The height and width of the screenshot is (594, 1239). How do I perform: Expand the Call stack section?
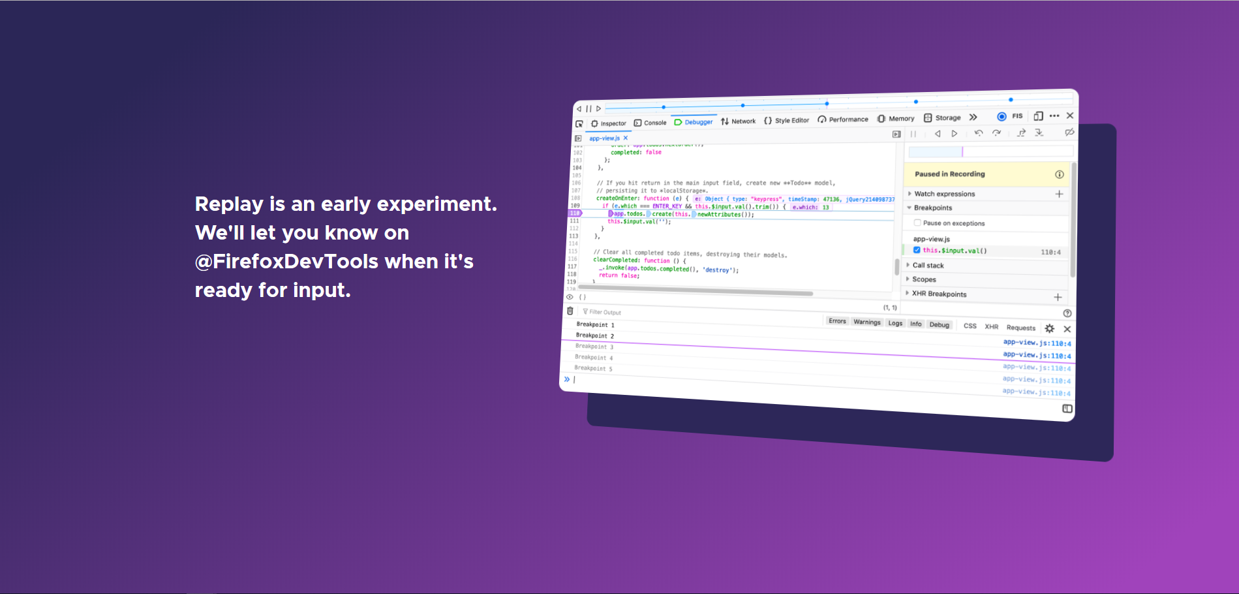click(928, 265)
